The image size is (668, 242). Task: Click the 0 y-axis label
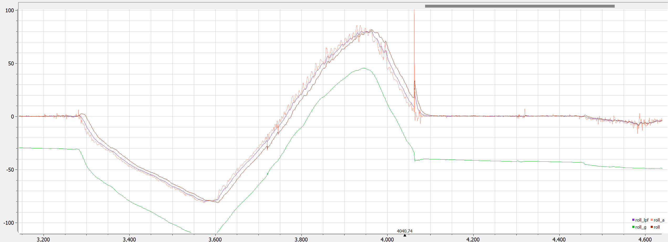click(12, 117)
